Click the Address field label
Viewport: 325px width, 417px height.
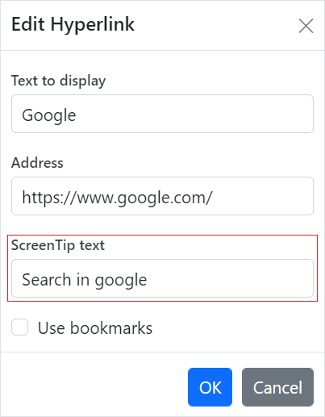coord(37,163)
